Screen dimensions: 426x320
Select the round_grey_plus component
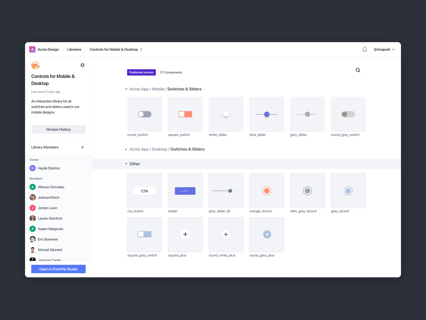click(267, 235)
